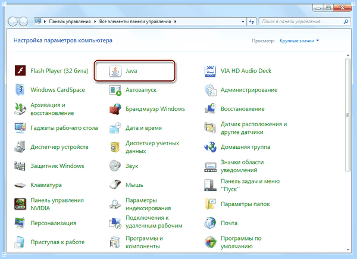The image size is (357, 259).
Task: Click the Дата и время calendar icon
Action: coord(115,128)
